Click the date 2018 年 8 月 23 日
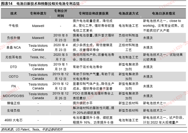 tap(60, 38)
